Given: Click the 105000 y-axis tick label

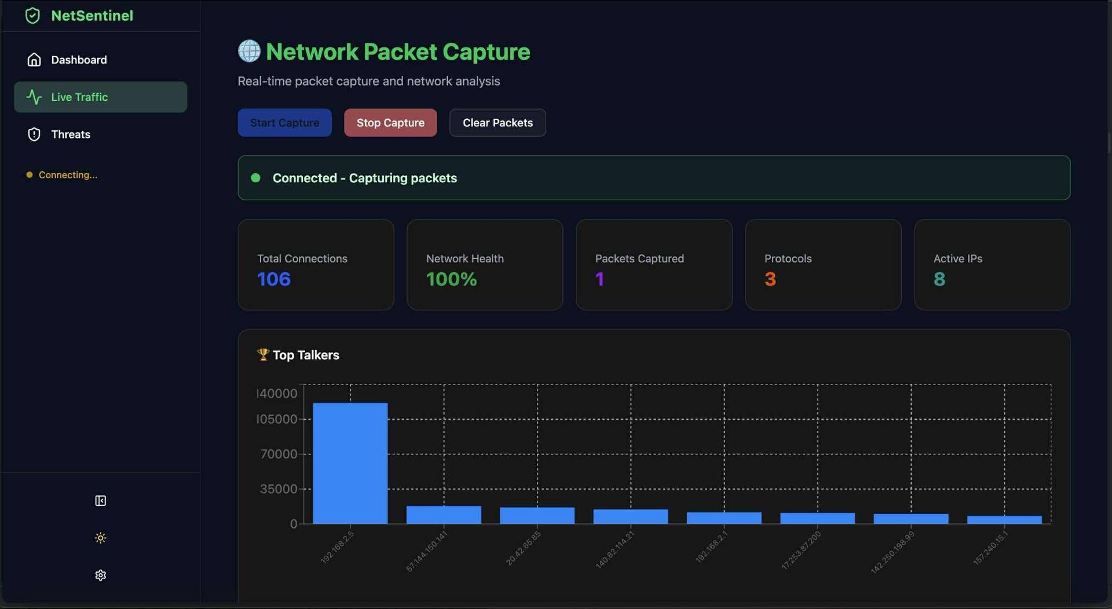Looking at the screenshot, I should 277,419.
